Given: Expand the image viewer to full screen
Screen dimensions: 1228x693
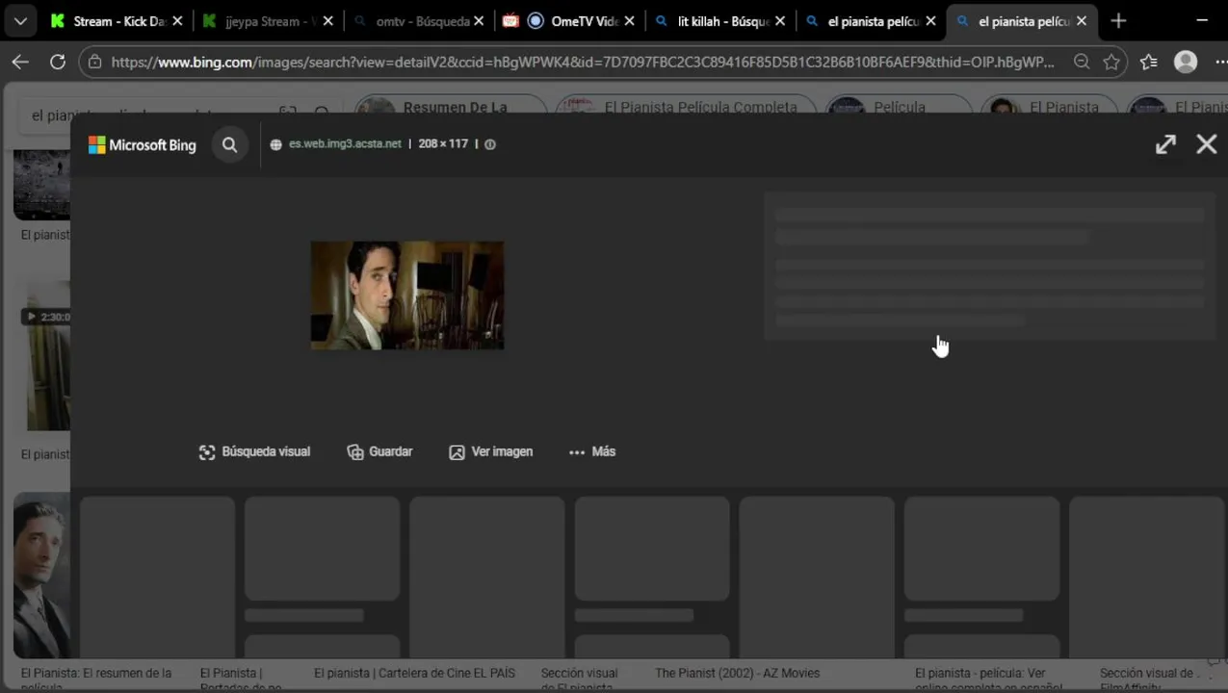Looking at the screenshot, I should [x=1165, y=144].
